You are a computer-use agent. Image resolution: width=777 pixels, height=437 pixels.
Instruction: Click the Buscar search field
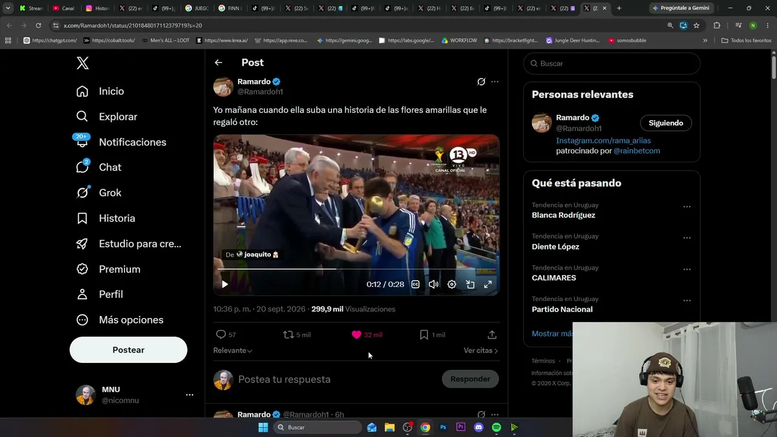(x=612, y=63)
